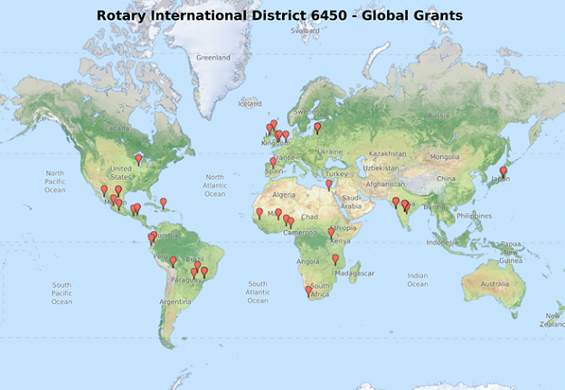The image size is (565, 390).
Task: Click the Ukraine label
Action: (x=330, y=152)
